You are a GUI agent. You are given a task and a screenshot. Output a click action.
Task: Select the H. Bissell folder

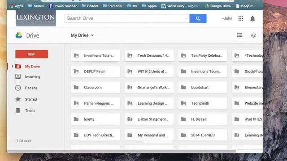(203, 119)
